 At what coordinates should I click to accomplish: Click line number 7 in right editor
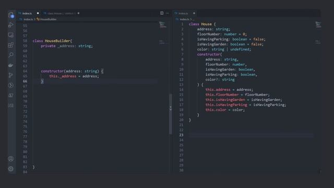182,54
